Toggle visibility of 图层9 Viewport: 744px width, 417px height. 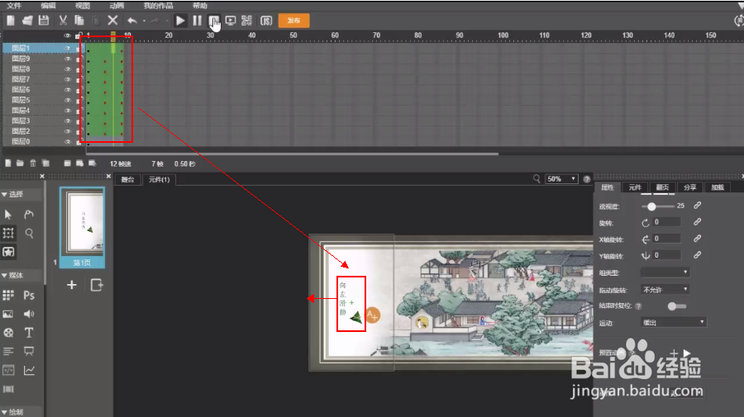(68, 59)
